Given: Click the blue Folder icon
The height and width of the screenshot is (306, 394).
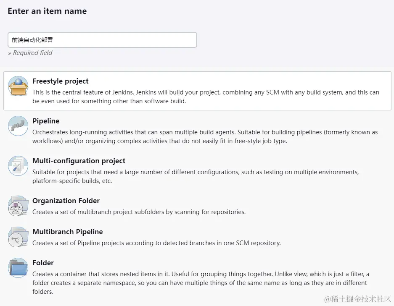Looking at the screenshot, I should click(x=18, y=268).
